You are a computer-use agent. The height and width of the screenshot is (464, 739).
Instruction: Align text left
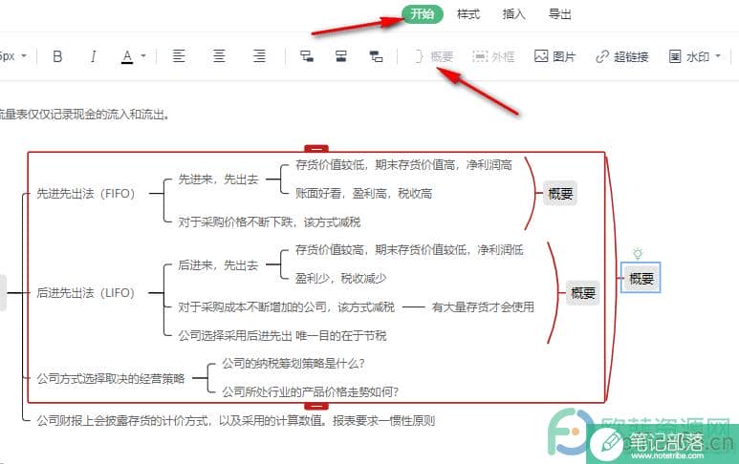pos(179,56)
